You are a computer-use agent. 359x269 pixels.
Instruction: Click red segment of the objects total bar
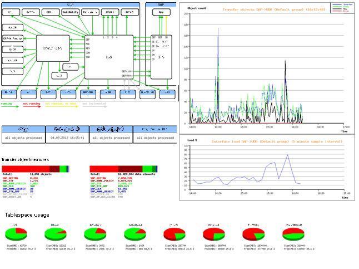click(25, 169)
